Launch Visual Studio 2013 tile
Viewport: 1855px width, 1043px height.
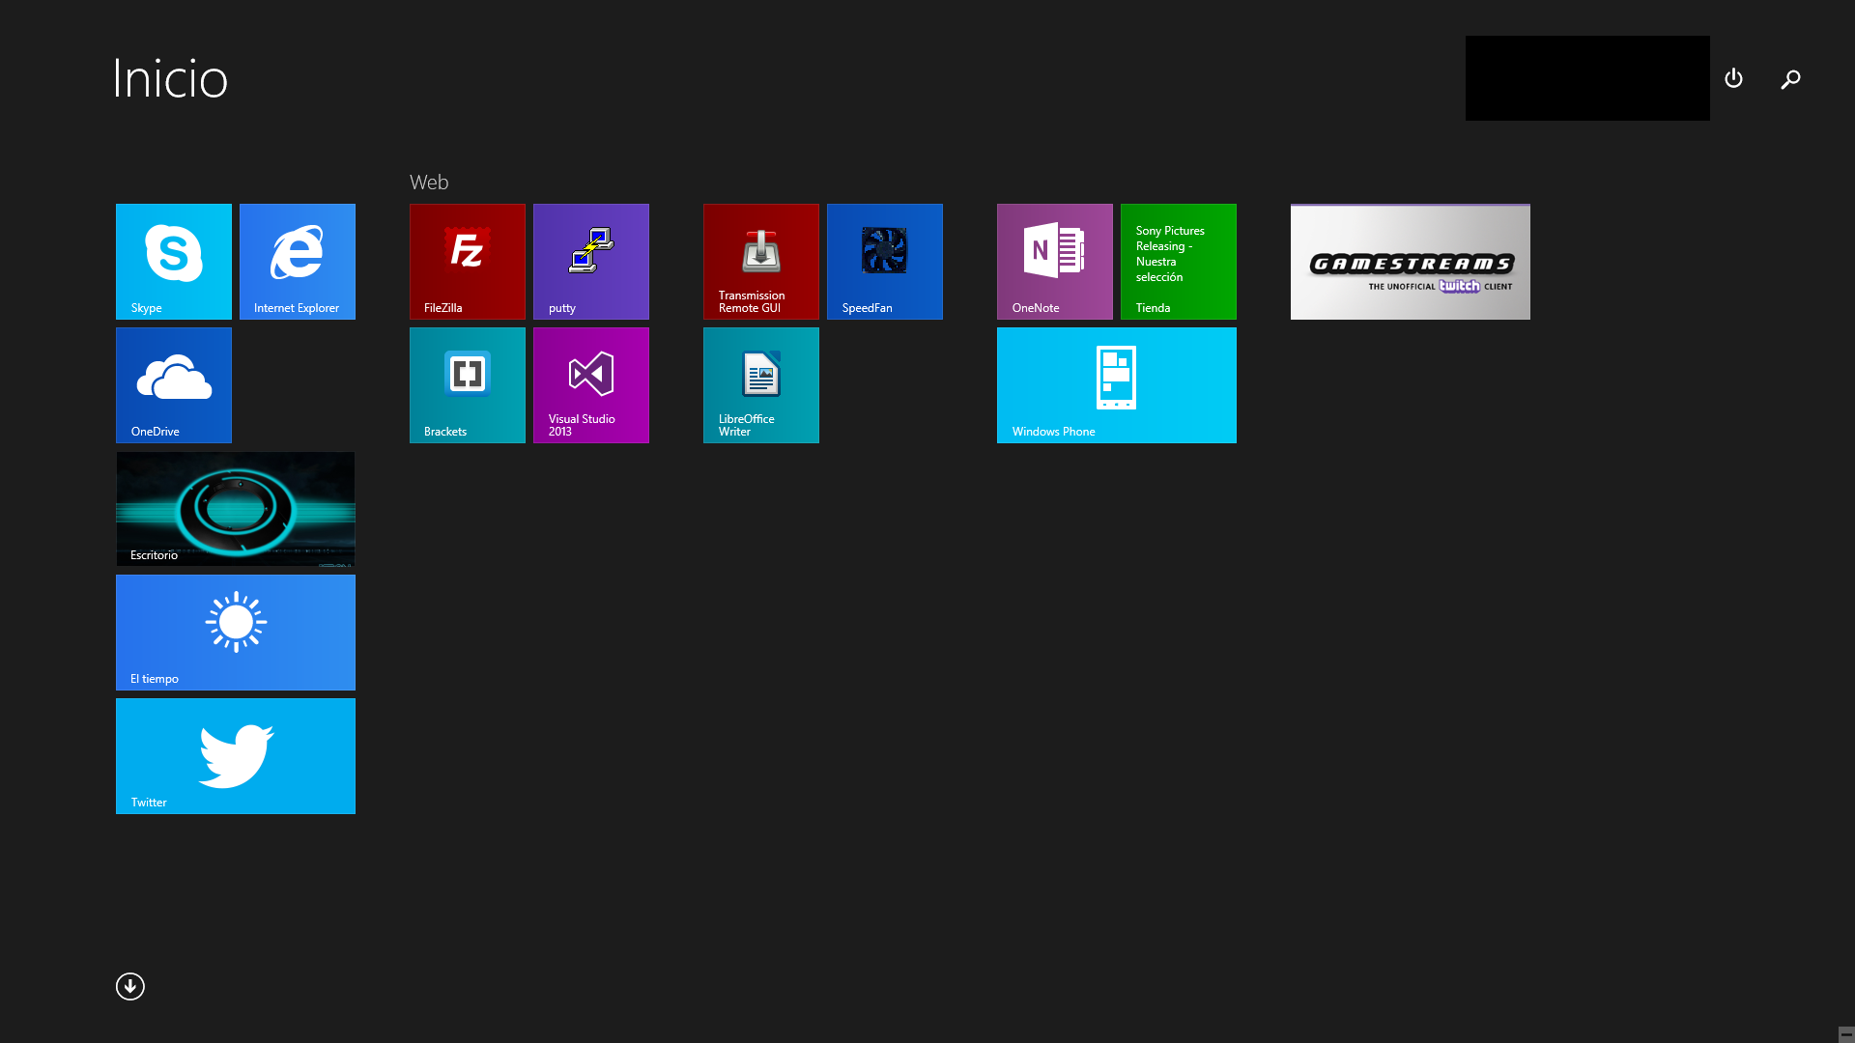point(591,385)
